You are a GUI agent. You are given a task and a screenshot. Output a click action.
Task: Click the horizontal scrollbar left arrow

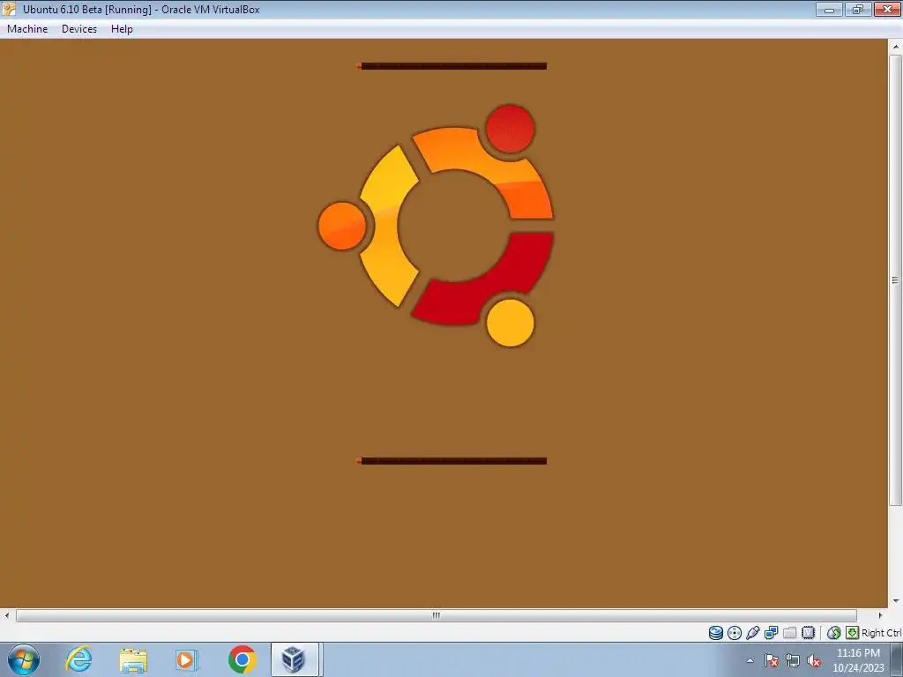[x=7, y=615]
